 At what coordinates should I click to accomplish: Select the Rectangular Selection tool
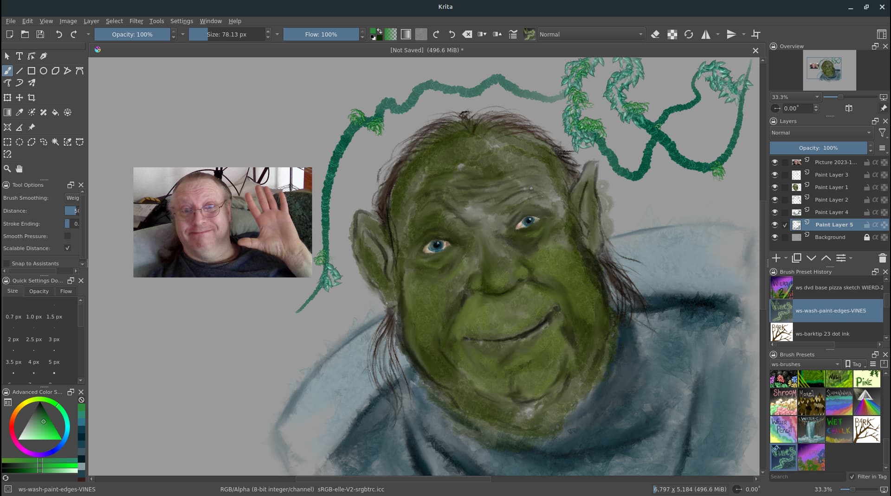tap(7, 142)
